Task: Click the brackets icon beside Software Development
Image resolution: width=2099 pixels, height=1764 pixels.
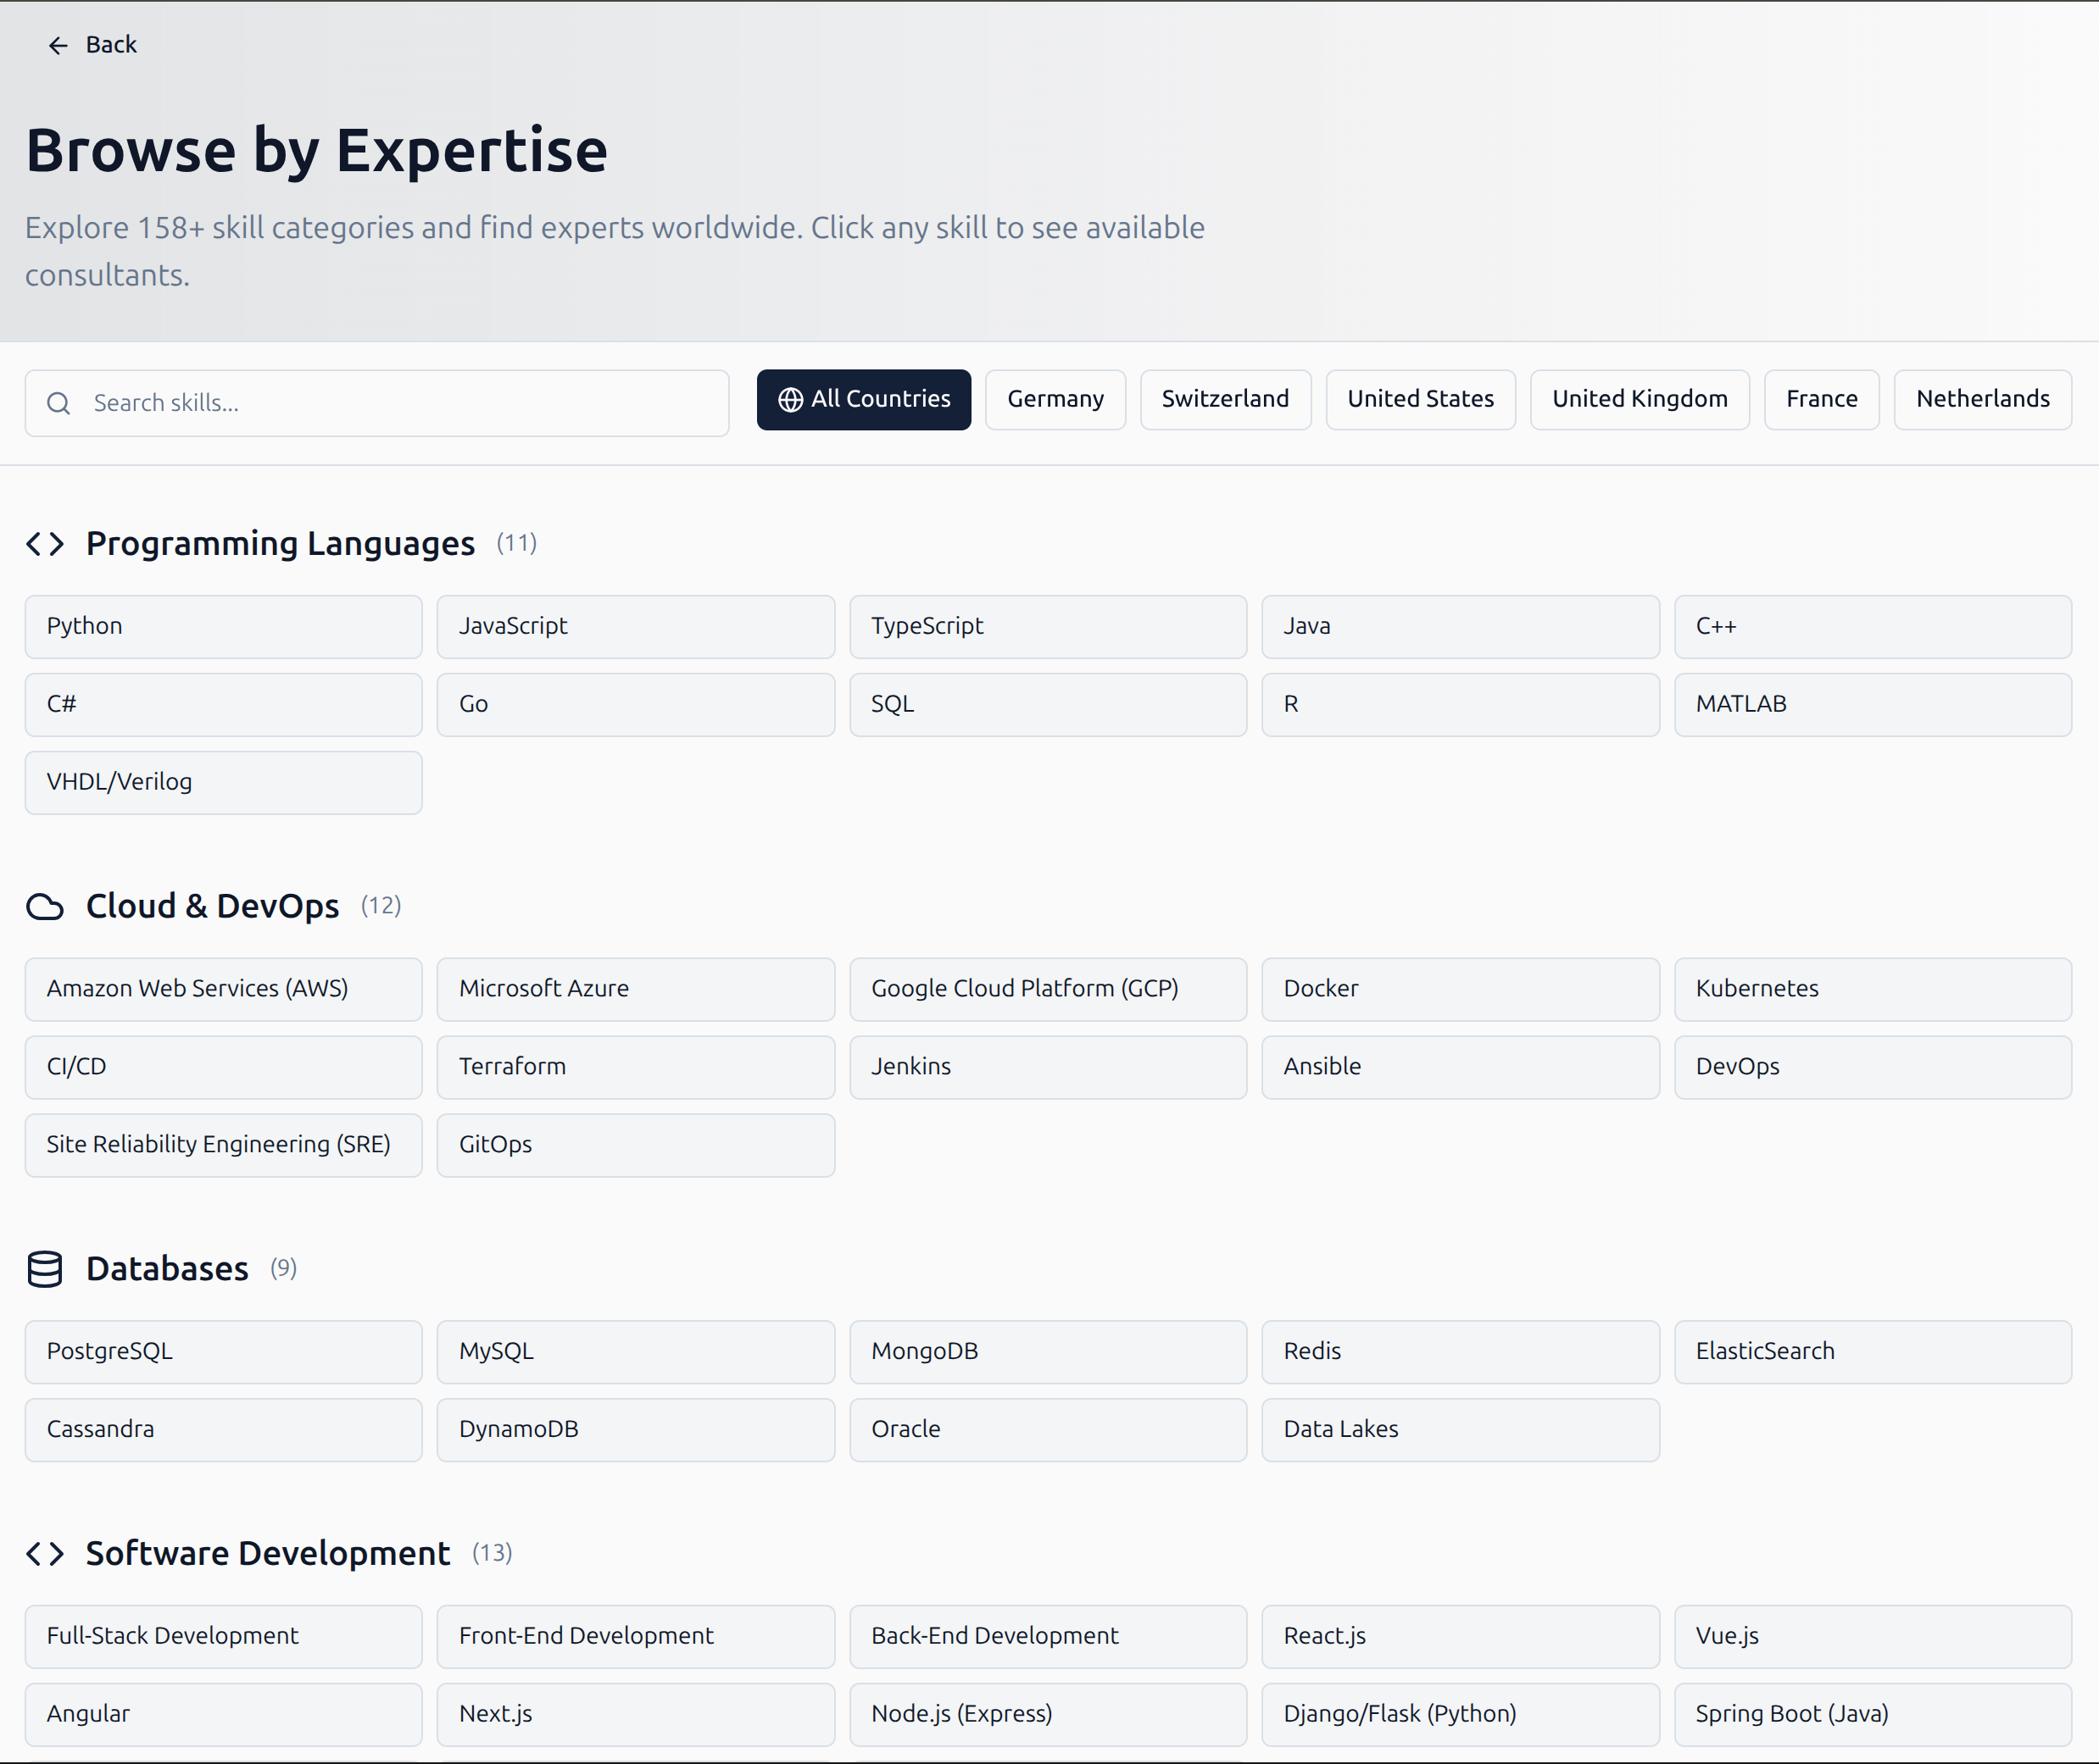Action: pos(44,1553)
